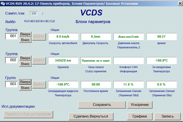183x122 pixels.
Task: Click the Постоянное время label
Action: click(96, 91)
